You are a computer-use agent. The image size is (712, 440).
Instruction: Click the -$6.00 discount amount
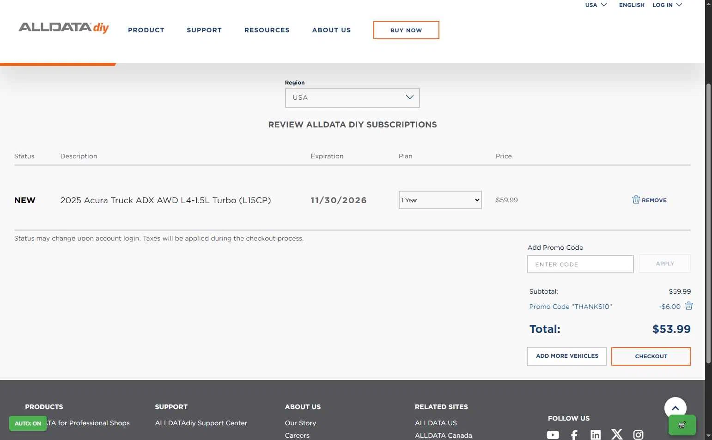coord(670,307)
